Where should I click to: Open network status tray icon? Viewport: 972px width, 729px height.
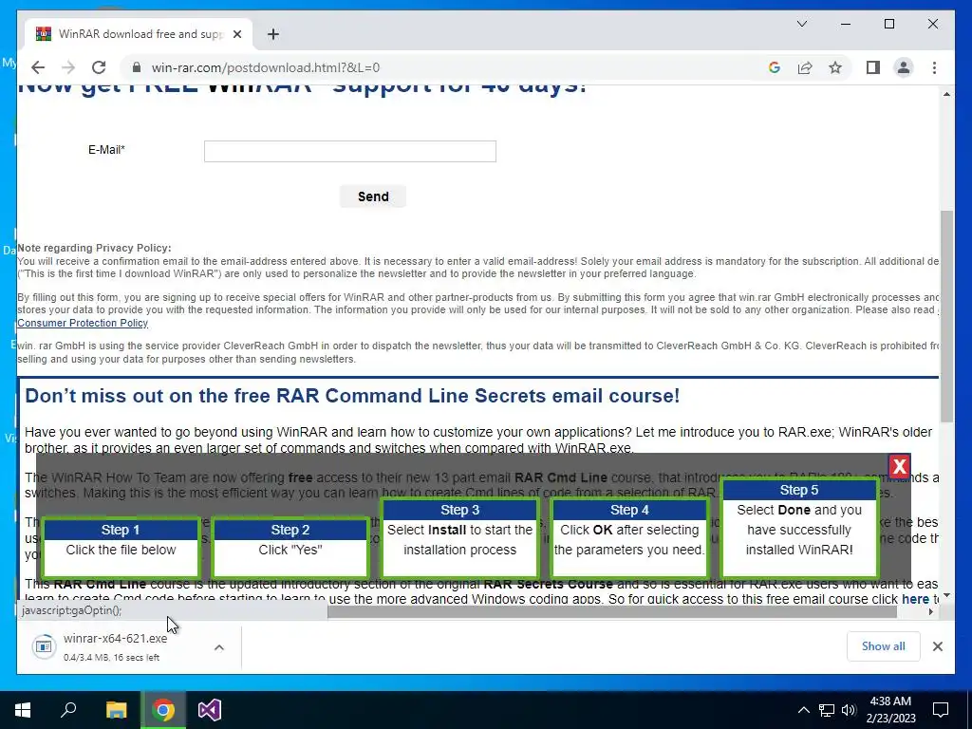(827, 710)
